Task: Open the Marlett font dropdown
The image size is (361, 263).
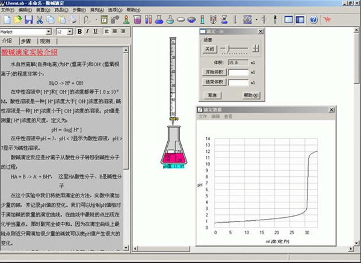Action: point(49,32)
